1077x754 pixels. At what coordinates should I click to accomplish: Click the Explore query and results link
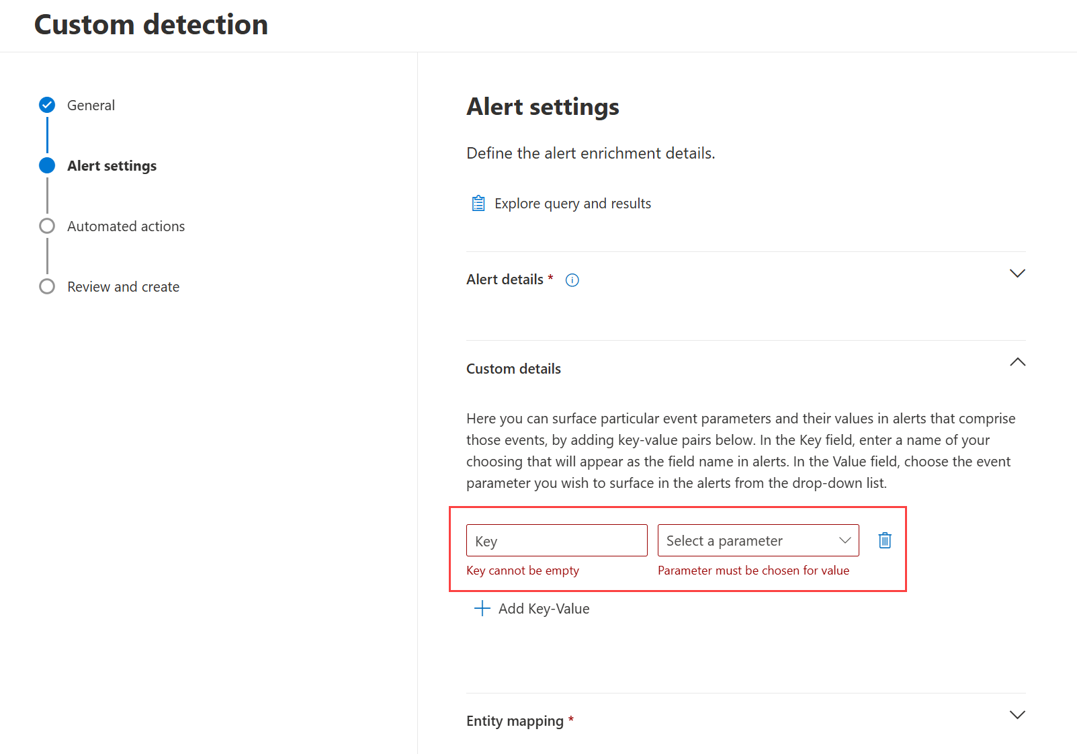pyautogui.click(x=572, y=204)
